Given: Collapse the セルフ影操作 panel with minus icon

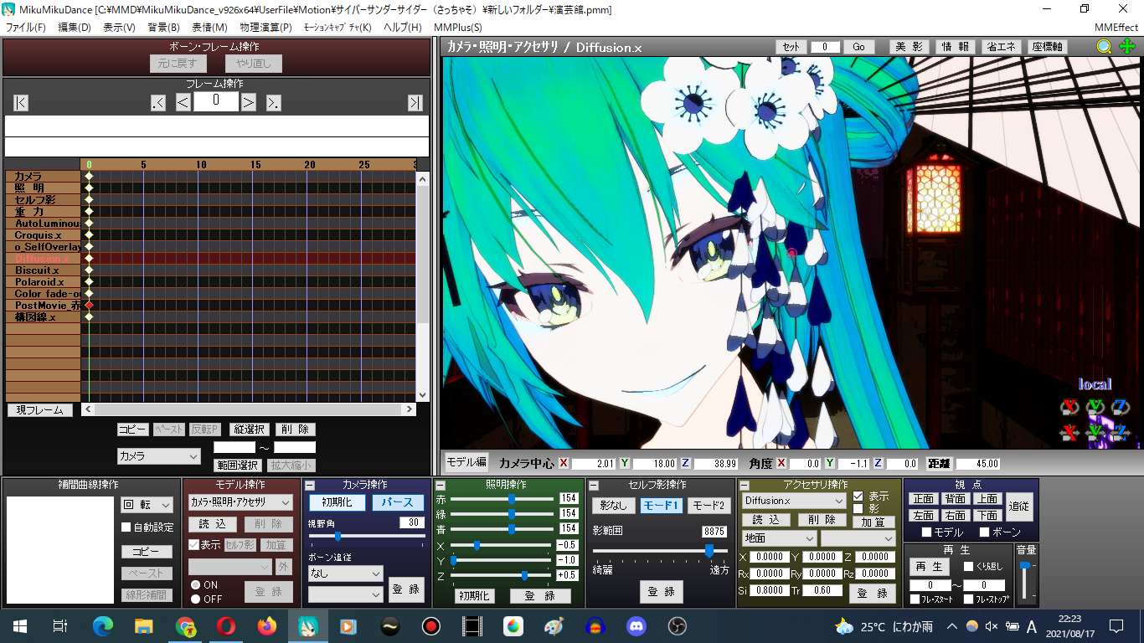Looking at the screenshot, I should tap(593, 486).
